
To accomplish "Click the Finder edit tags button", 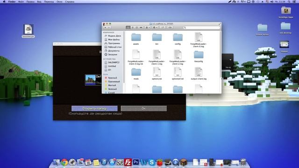I will coord(170,28).
